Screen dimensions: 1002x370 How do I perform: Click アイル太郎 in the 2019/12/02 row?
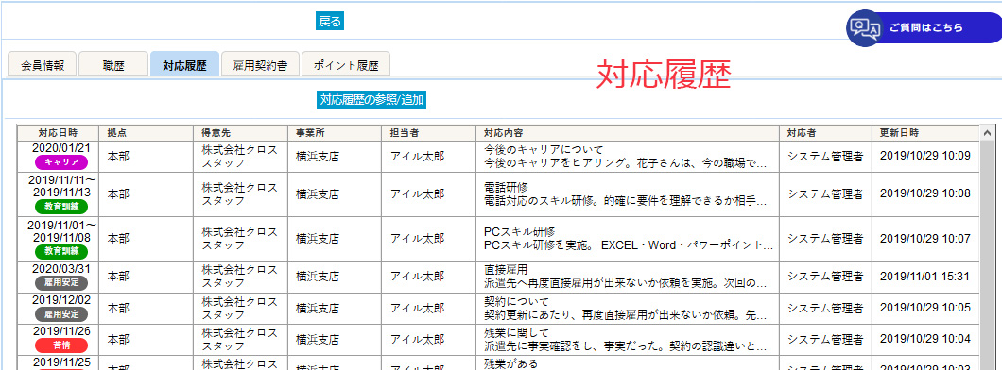[417, 308]
